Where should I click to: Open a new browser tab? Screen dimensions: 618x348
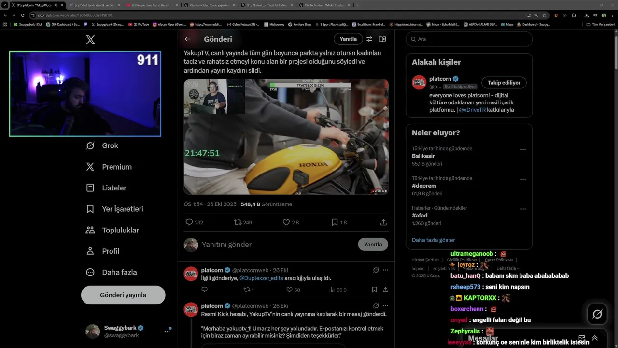point(357,5)
